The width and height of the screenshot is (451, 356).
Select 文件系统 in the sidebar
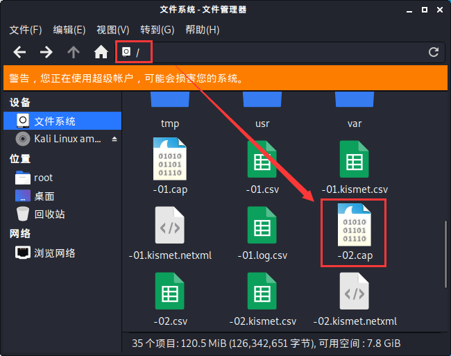point(62,121)
